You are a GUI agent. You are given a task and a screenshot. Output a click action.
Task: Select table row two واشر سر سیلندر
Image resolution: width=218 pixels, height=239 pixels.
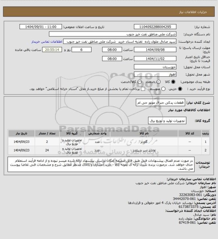(x=109, y=150)
